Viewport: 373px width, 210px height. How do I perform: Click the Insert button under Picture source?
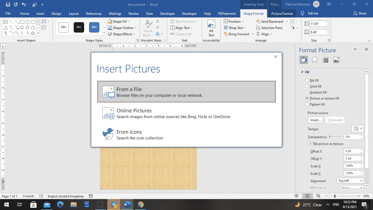315,120
